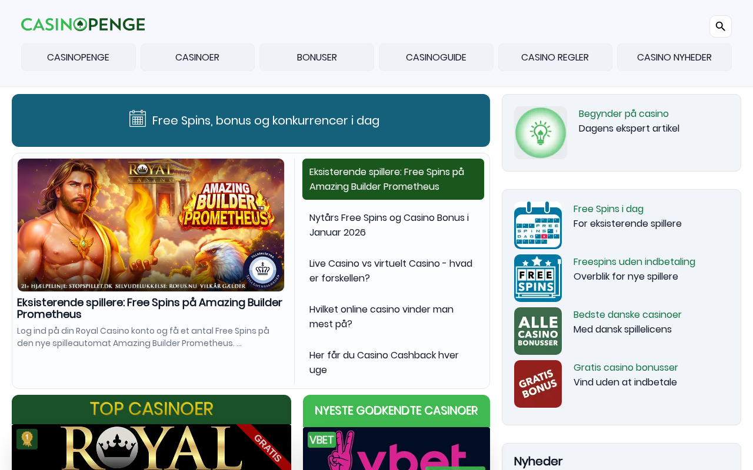Click the Free Spins slot icon
753x470 pixels.
tap(538, 278)
